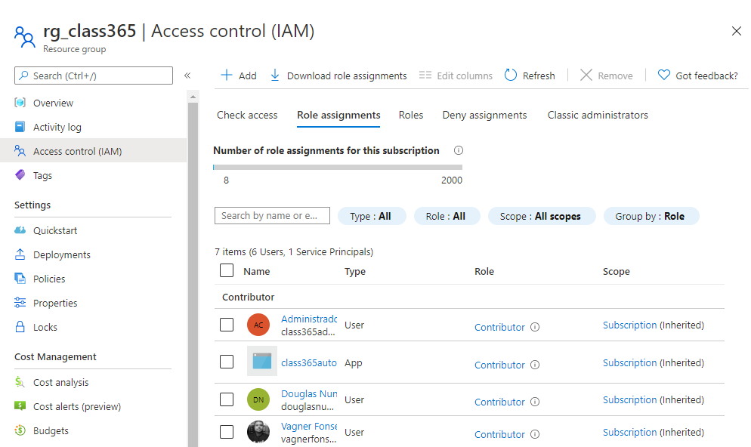751x447 pixels.
Task: Switch to the Check access tab
Action: click(x=247, y=115)
